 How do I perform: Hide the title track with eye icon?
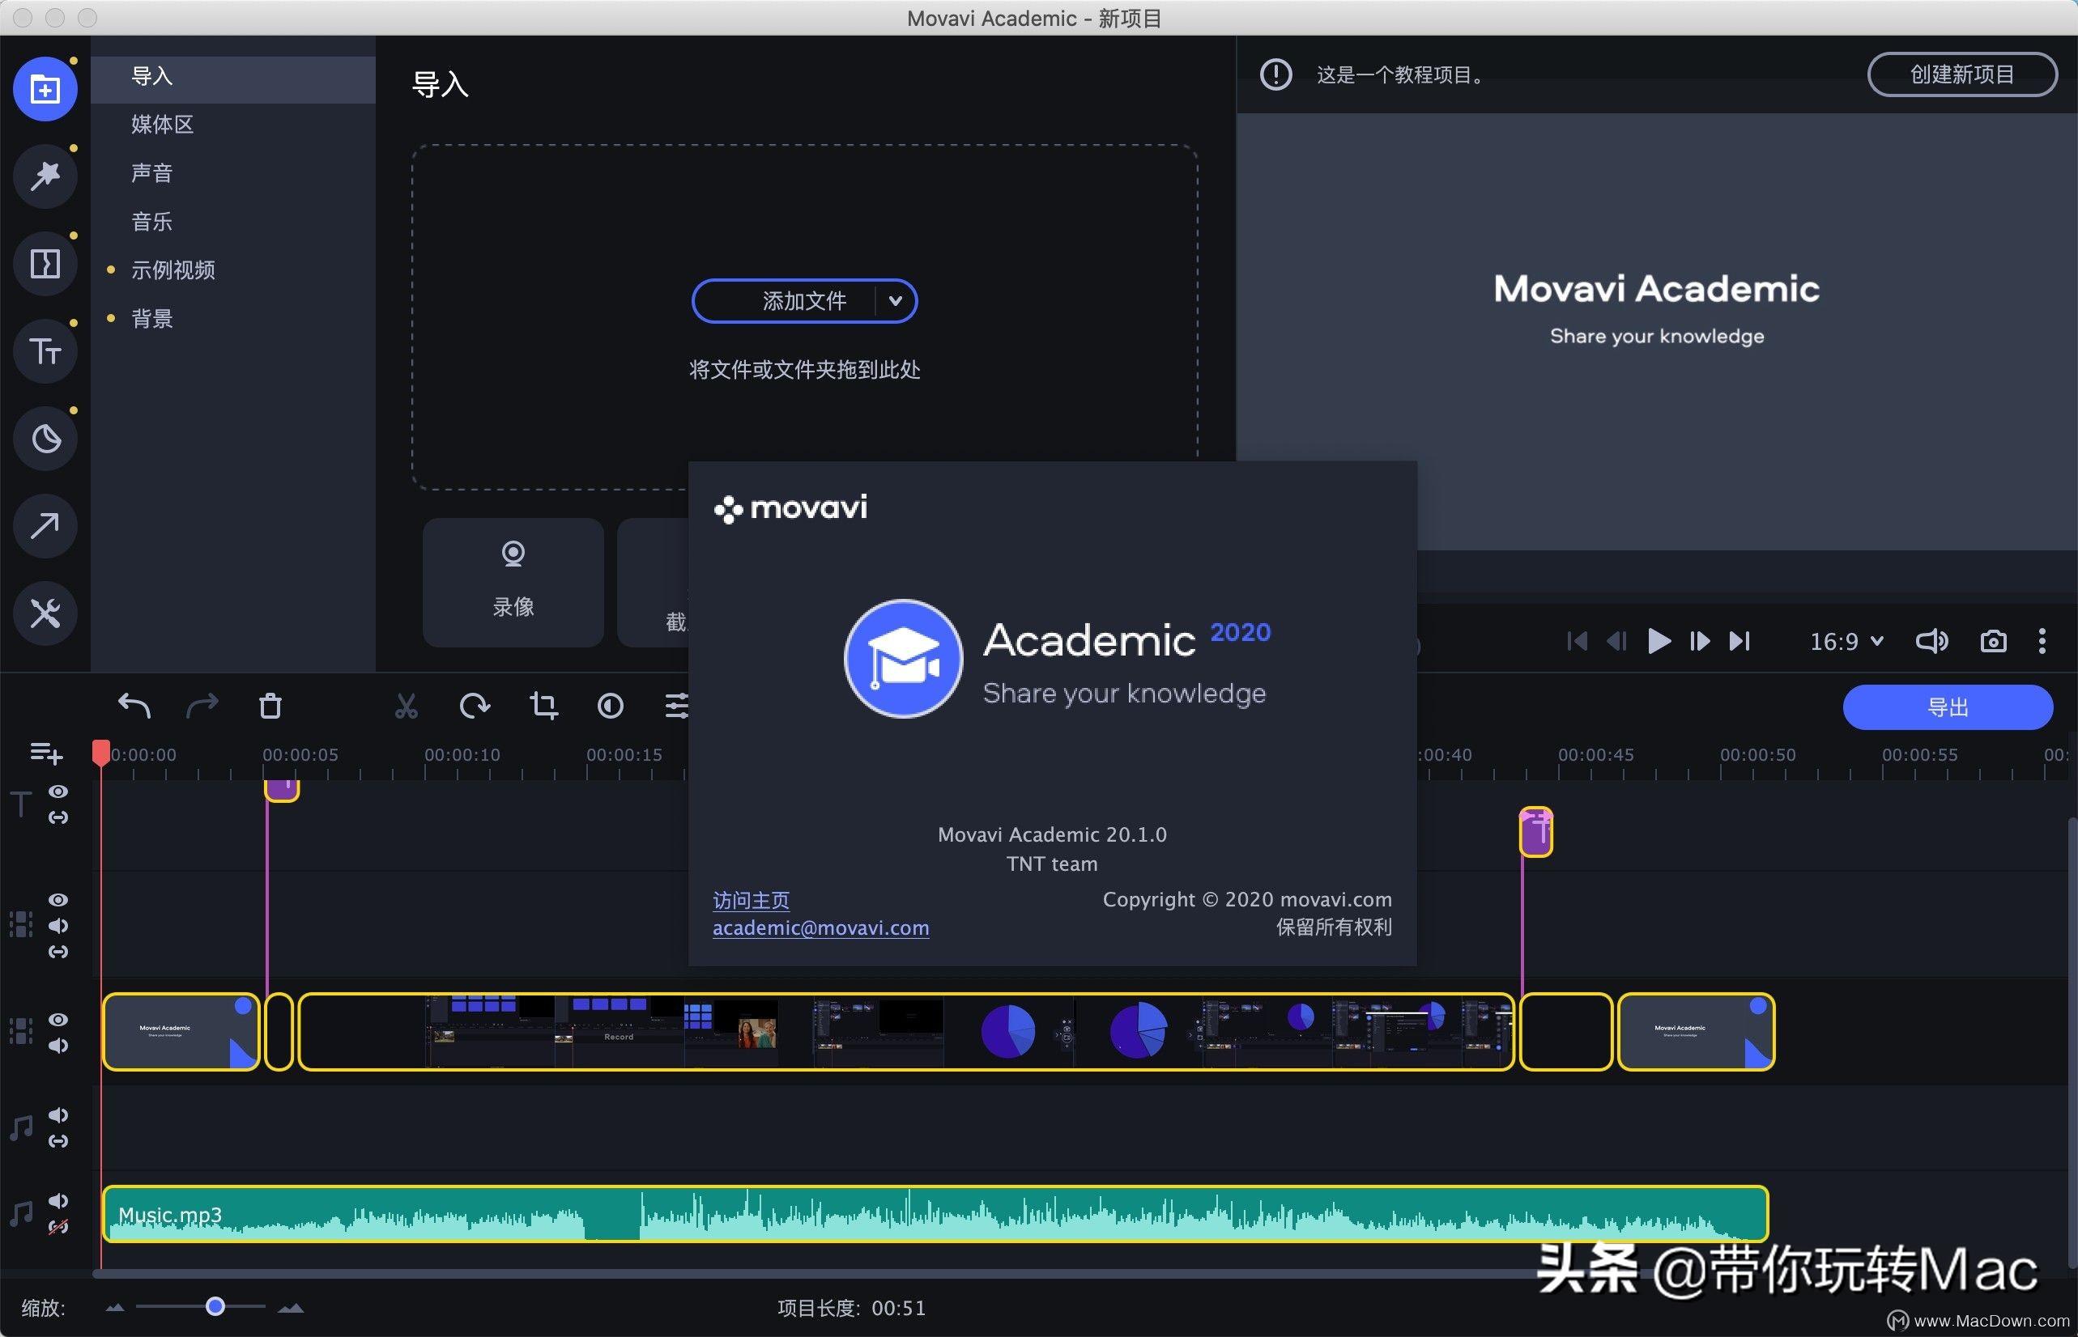coord(58,792)
